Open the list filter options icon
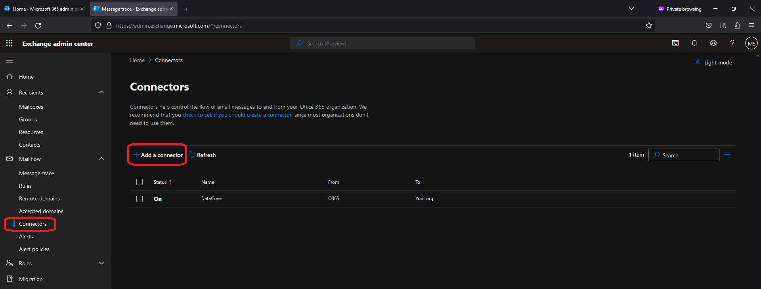Screen dimensions: 761x289 point(727,155)
